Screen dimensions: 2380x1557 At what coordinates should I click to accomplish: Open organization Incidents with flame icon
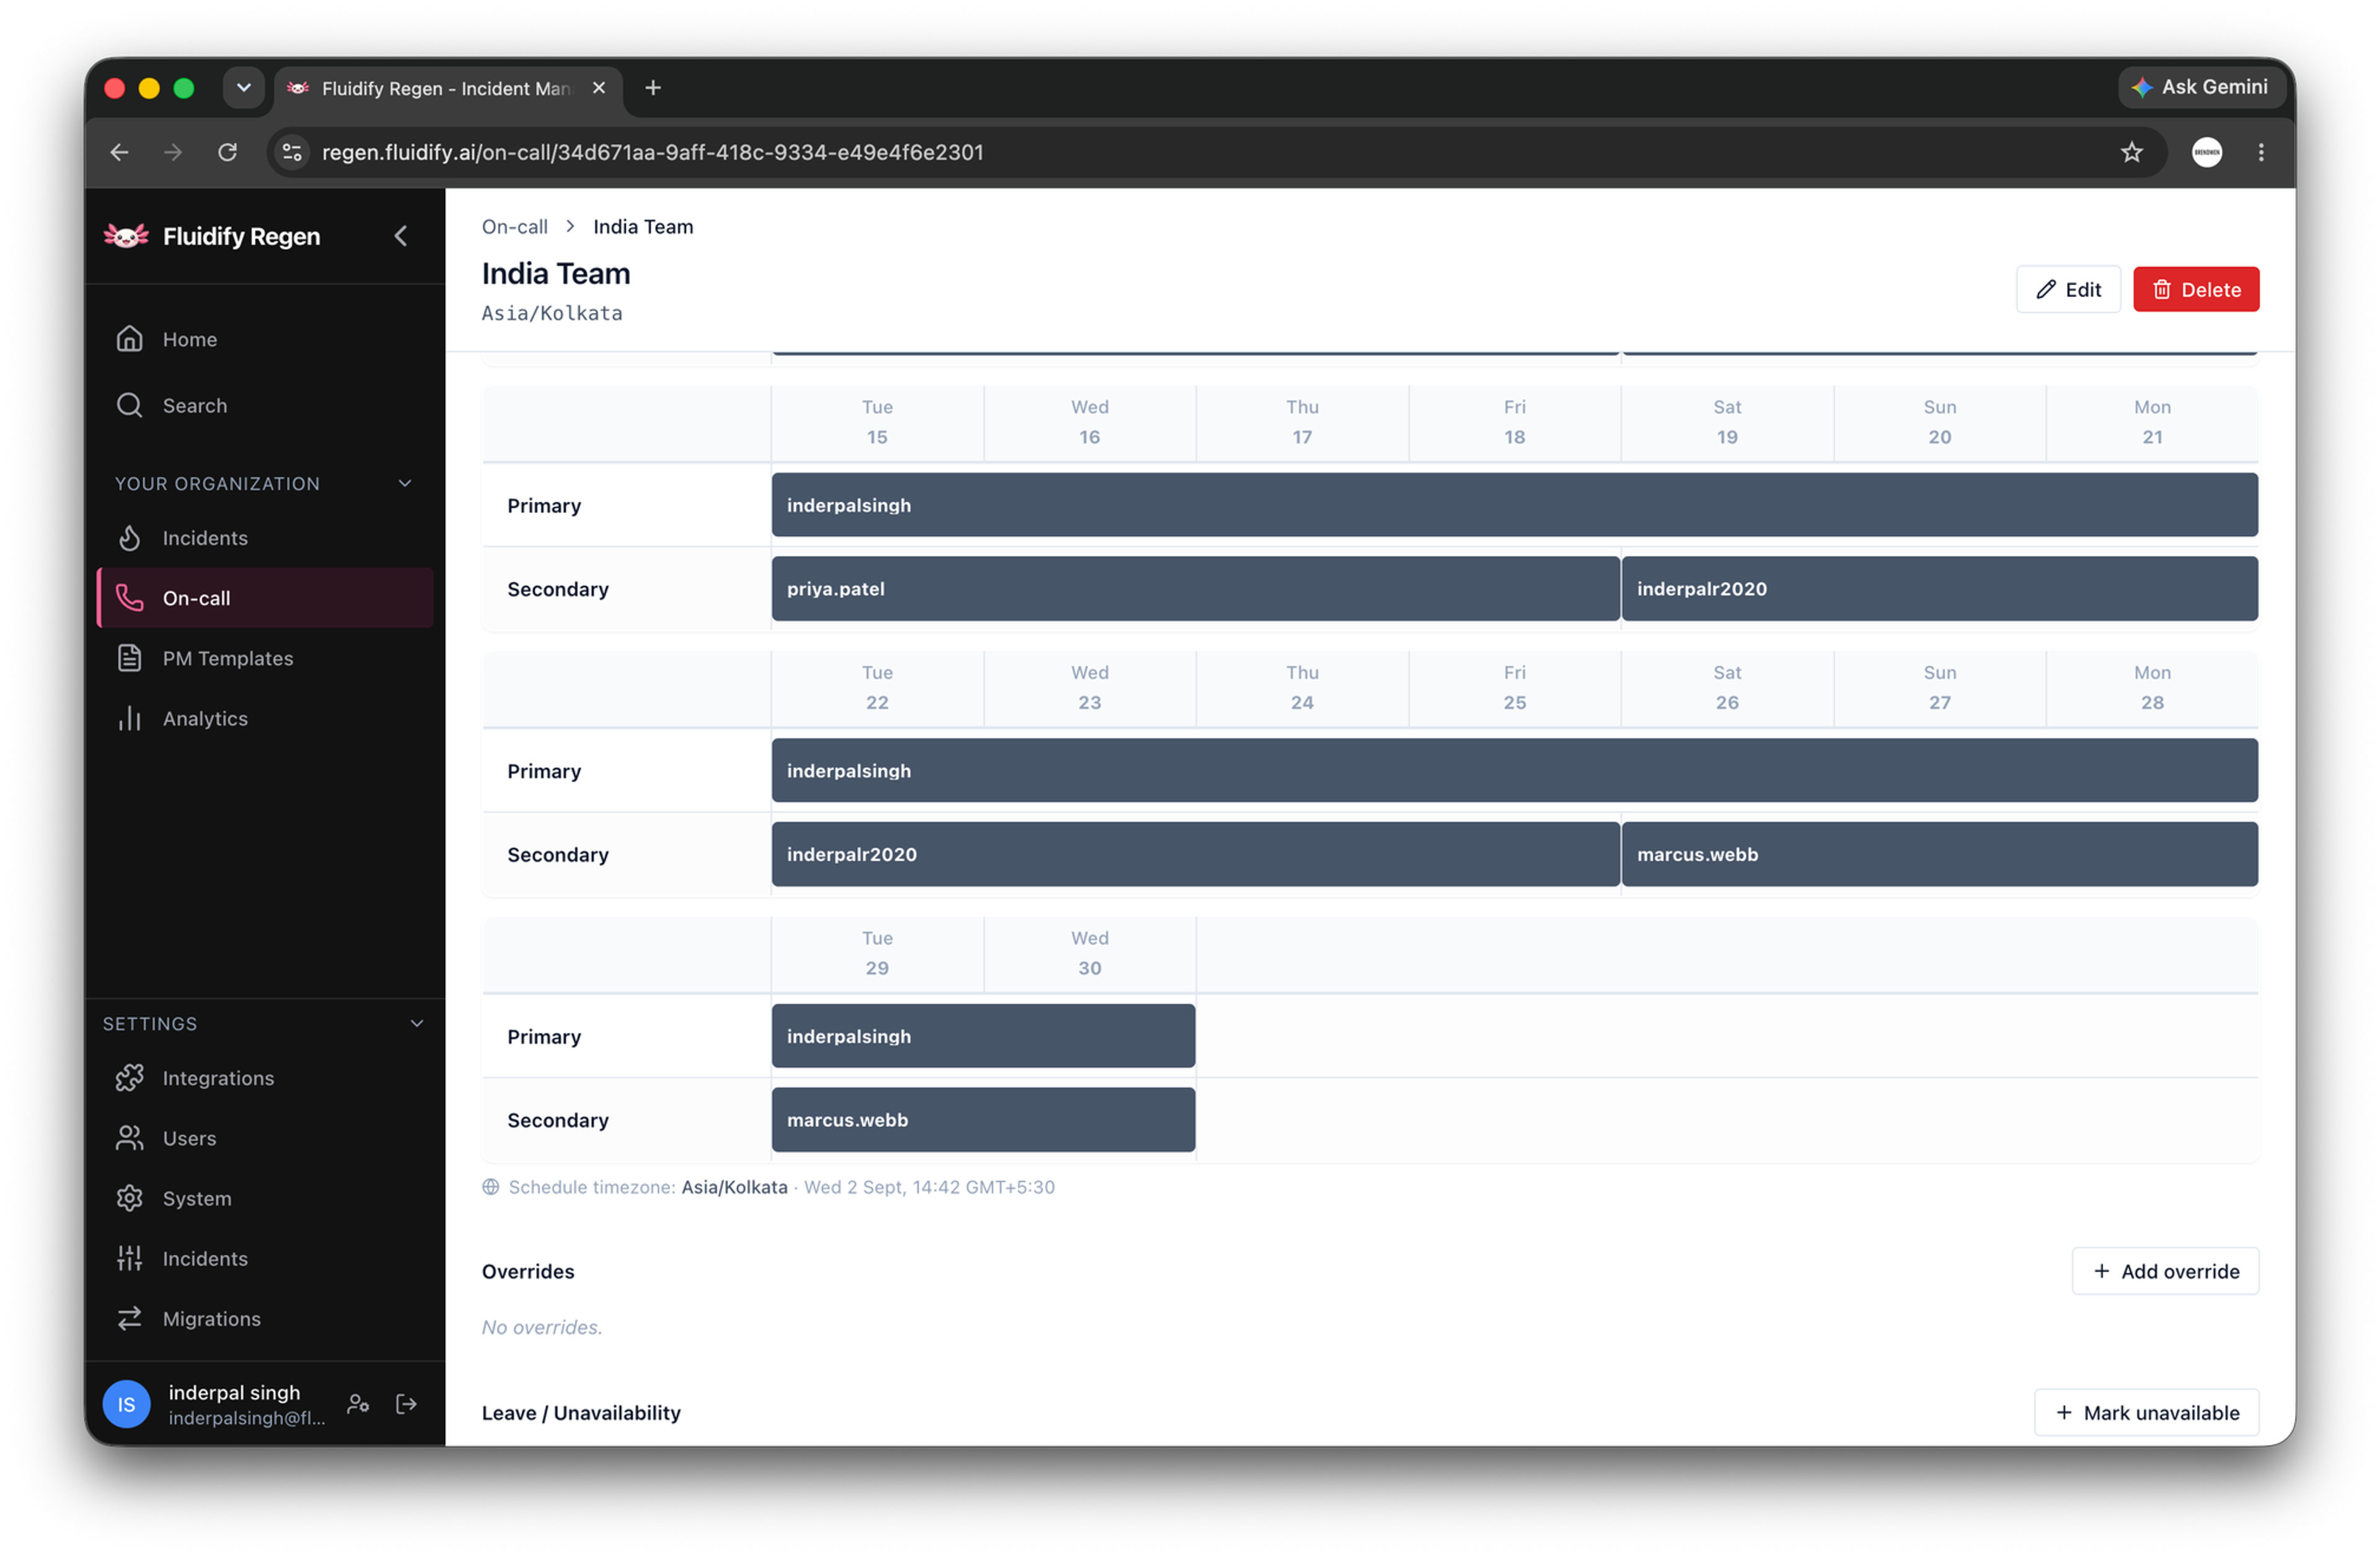pyautogui.click(x=265, y=538)
